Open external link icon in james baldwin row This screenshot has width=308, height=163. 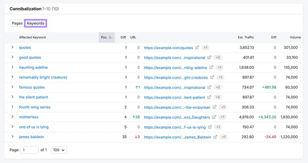215,137
